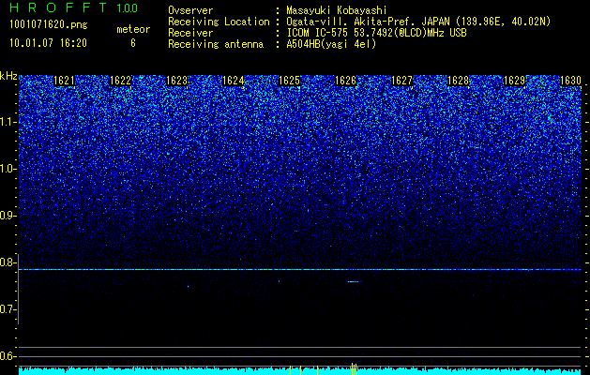Click the 1626 time axis label

[x=345, y=81]
